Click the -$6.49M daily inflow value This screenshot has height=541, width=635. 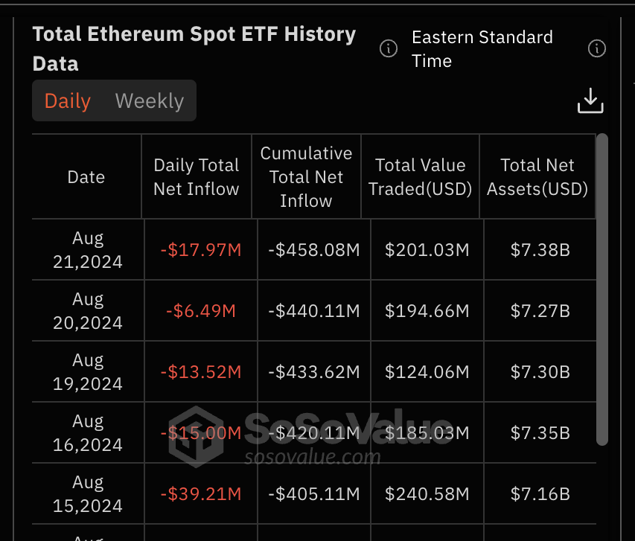coord(201,311)
